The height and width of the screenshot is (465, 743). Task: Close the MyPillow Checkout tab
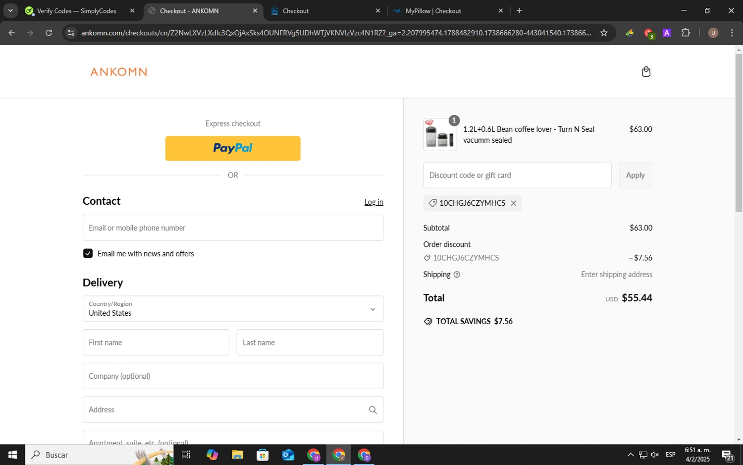500,11
